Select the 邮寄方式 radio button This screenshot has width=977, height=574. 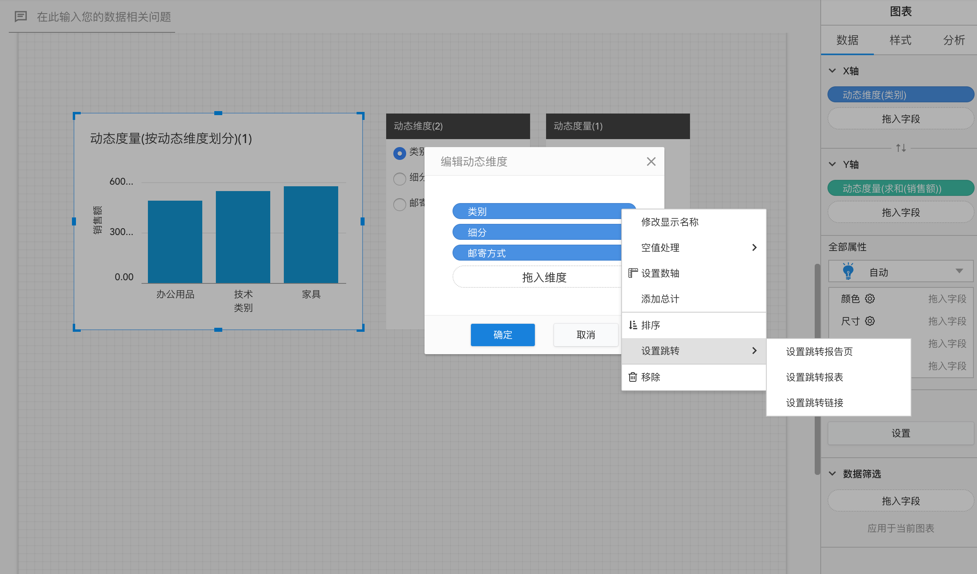(399, 204)
